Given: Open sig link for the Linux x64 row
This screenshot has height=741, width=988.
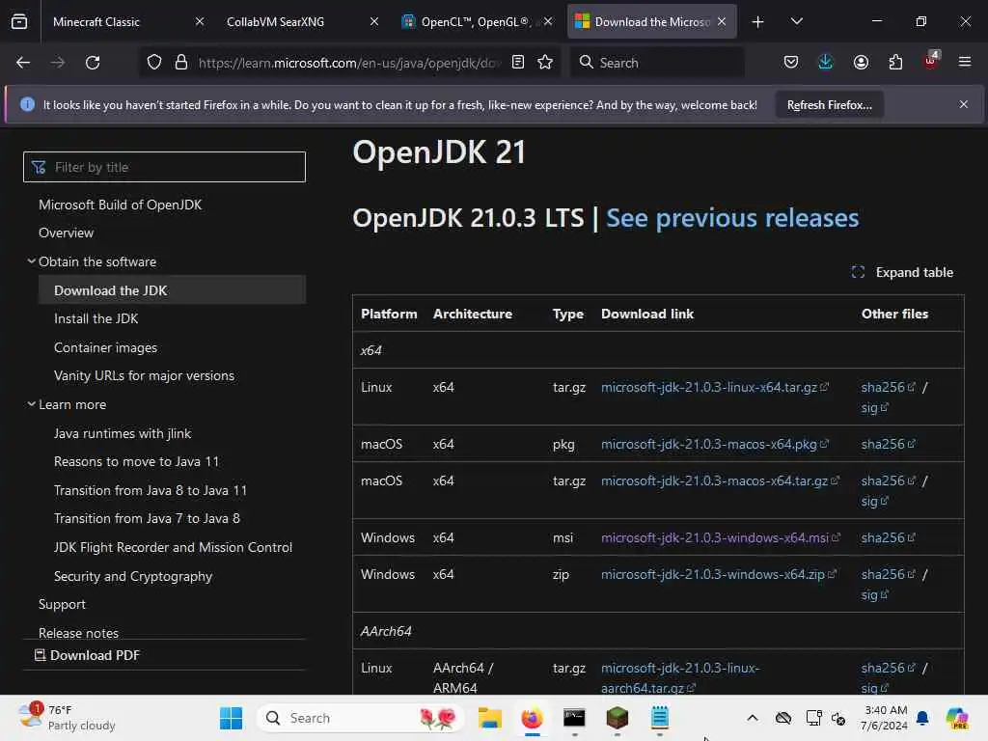Looking at the screenshot, I should (874, 408).
